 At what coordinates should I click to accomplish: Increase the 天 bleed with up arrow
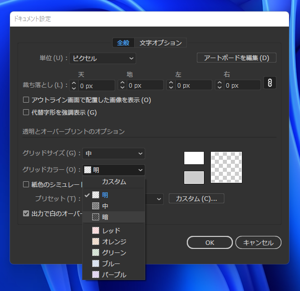74,83
